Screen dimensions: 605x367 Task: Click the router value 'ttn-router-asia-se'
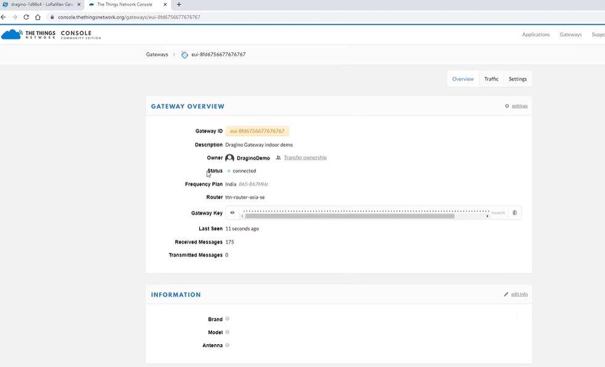click(245, 197)
